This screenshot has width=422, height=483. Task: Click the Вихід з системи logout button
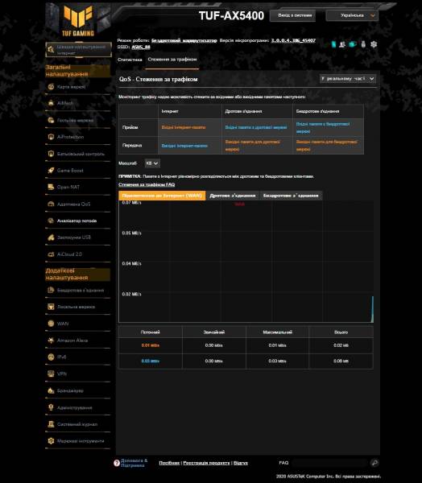(x=292, y=15)
